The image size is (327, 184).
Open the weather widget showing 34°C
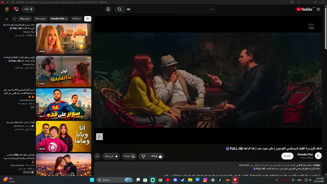click(9, 180)
